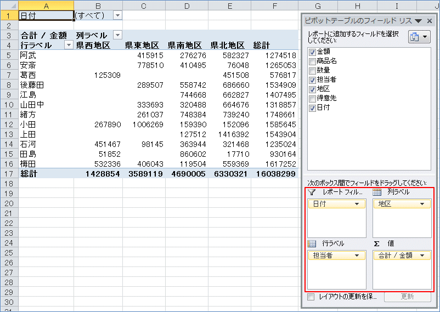Screen dimensions: 440x312
Task: Expand the 行ラベル filter dropdown
Action: (x=69, y=45)
